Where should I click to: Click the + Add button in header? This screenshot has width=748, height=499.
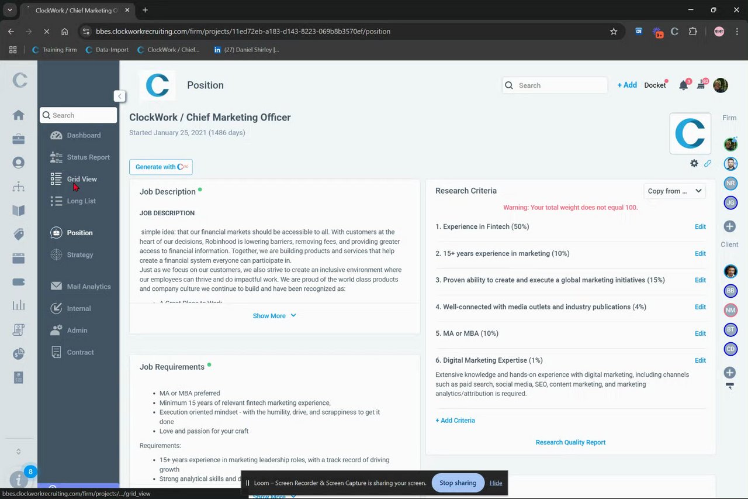point(627,85)
